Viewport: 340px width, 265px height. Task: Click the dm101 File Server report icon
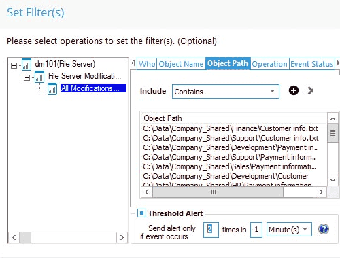click(27, 65)
